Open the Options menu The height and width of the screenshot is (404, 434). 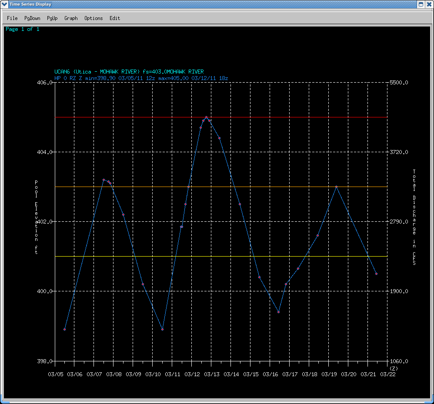tap(93, 18)
